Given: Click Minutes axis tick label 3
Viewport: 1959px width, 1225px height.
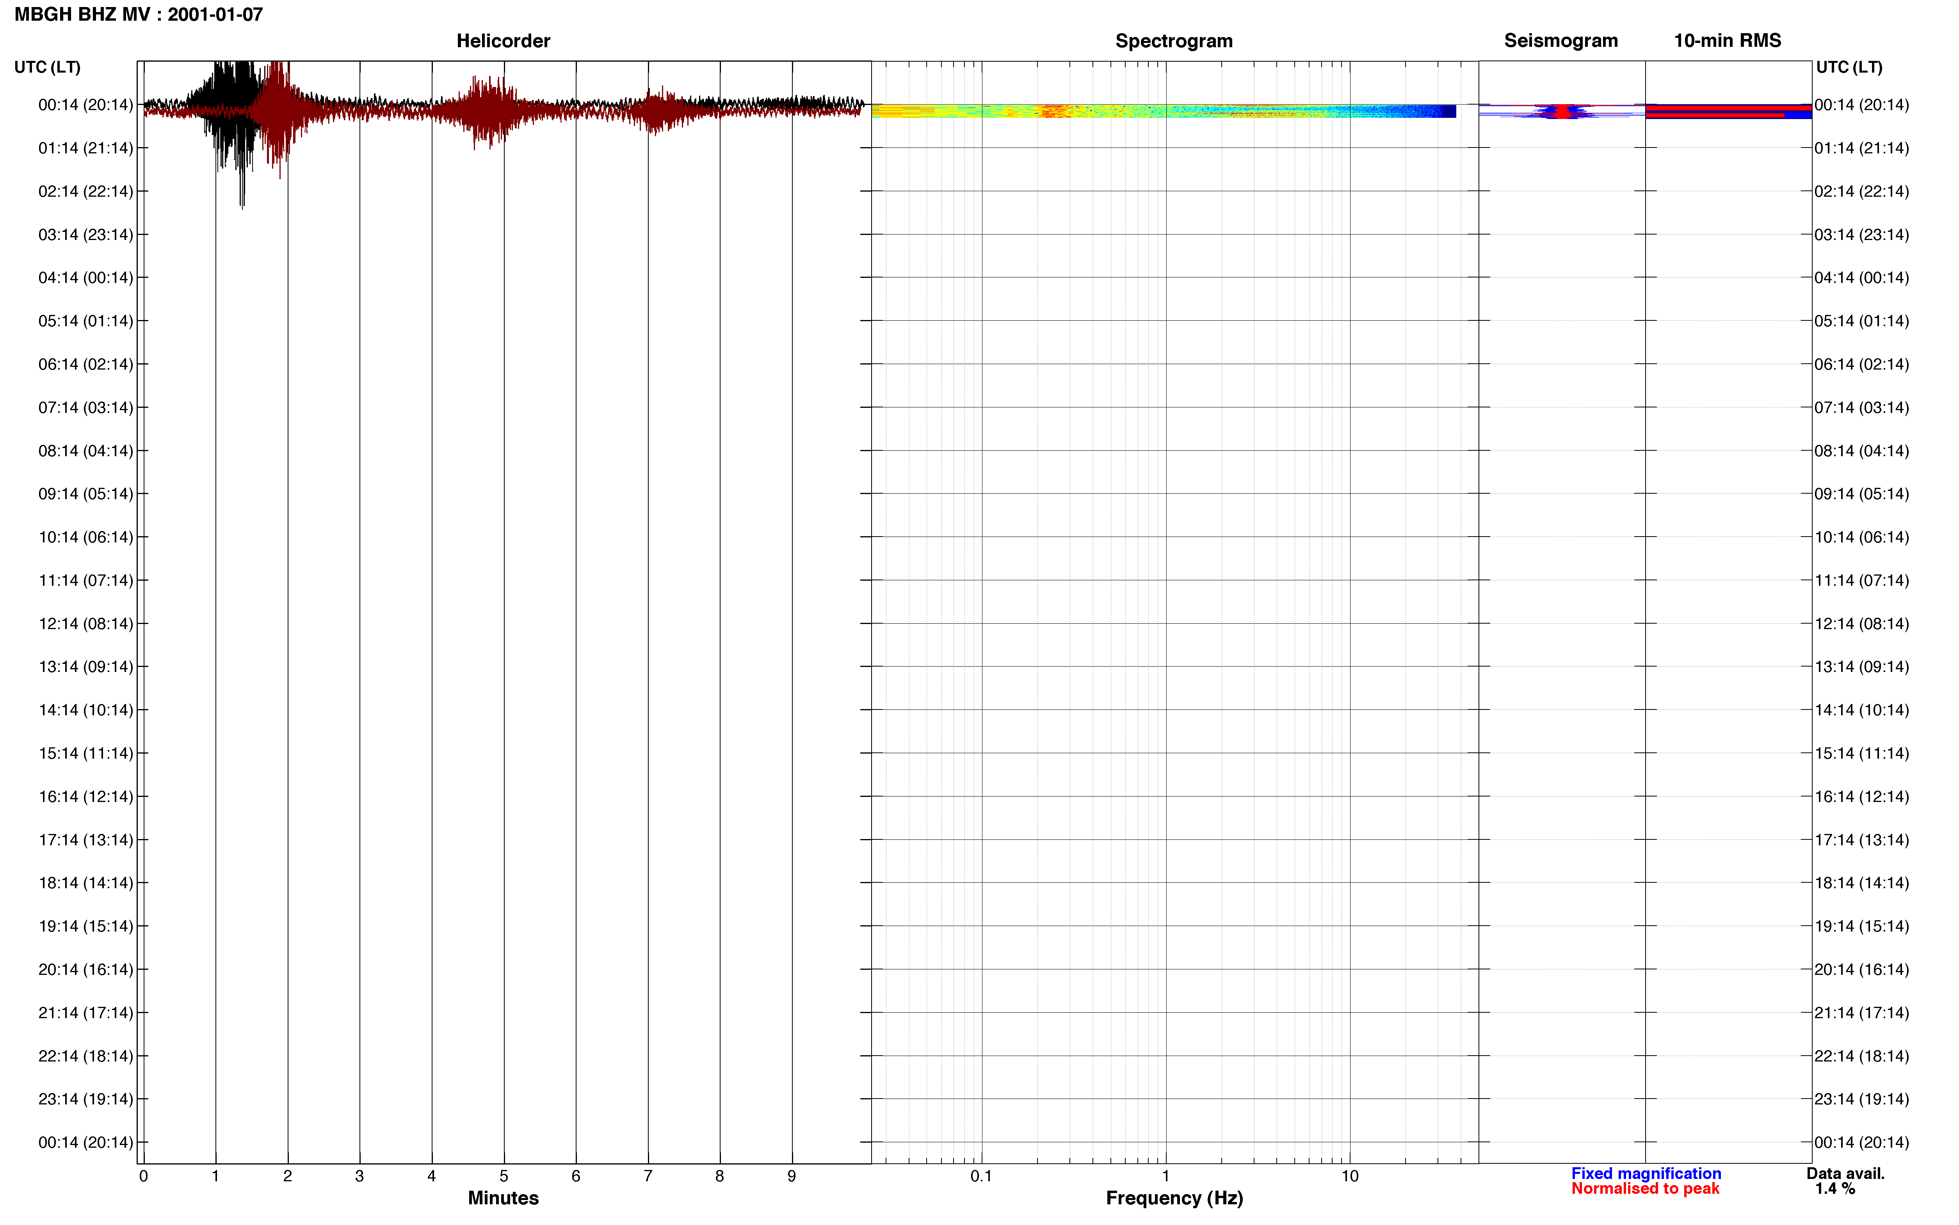Looking at the screenshot, I should tap(360, 1176).
